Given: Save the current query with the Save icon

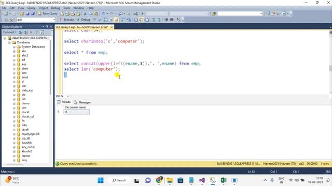Looking at the screenshot, I should tap(27, 14).
